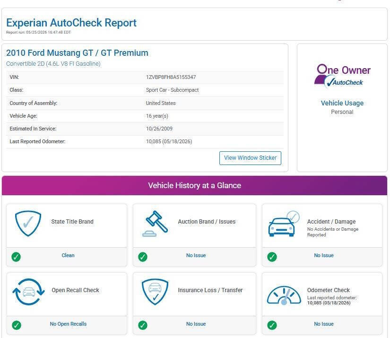Click the 2010 Ford Mustang GT title

click(77, 53)
